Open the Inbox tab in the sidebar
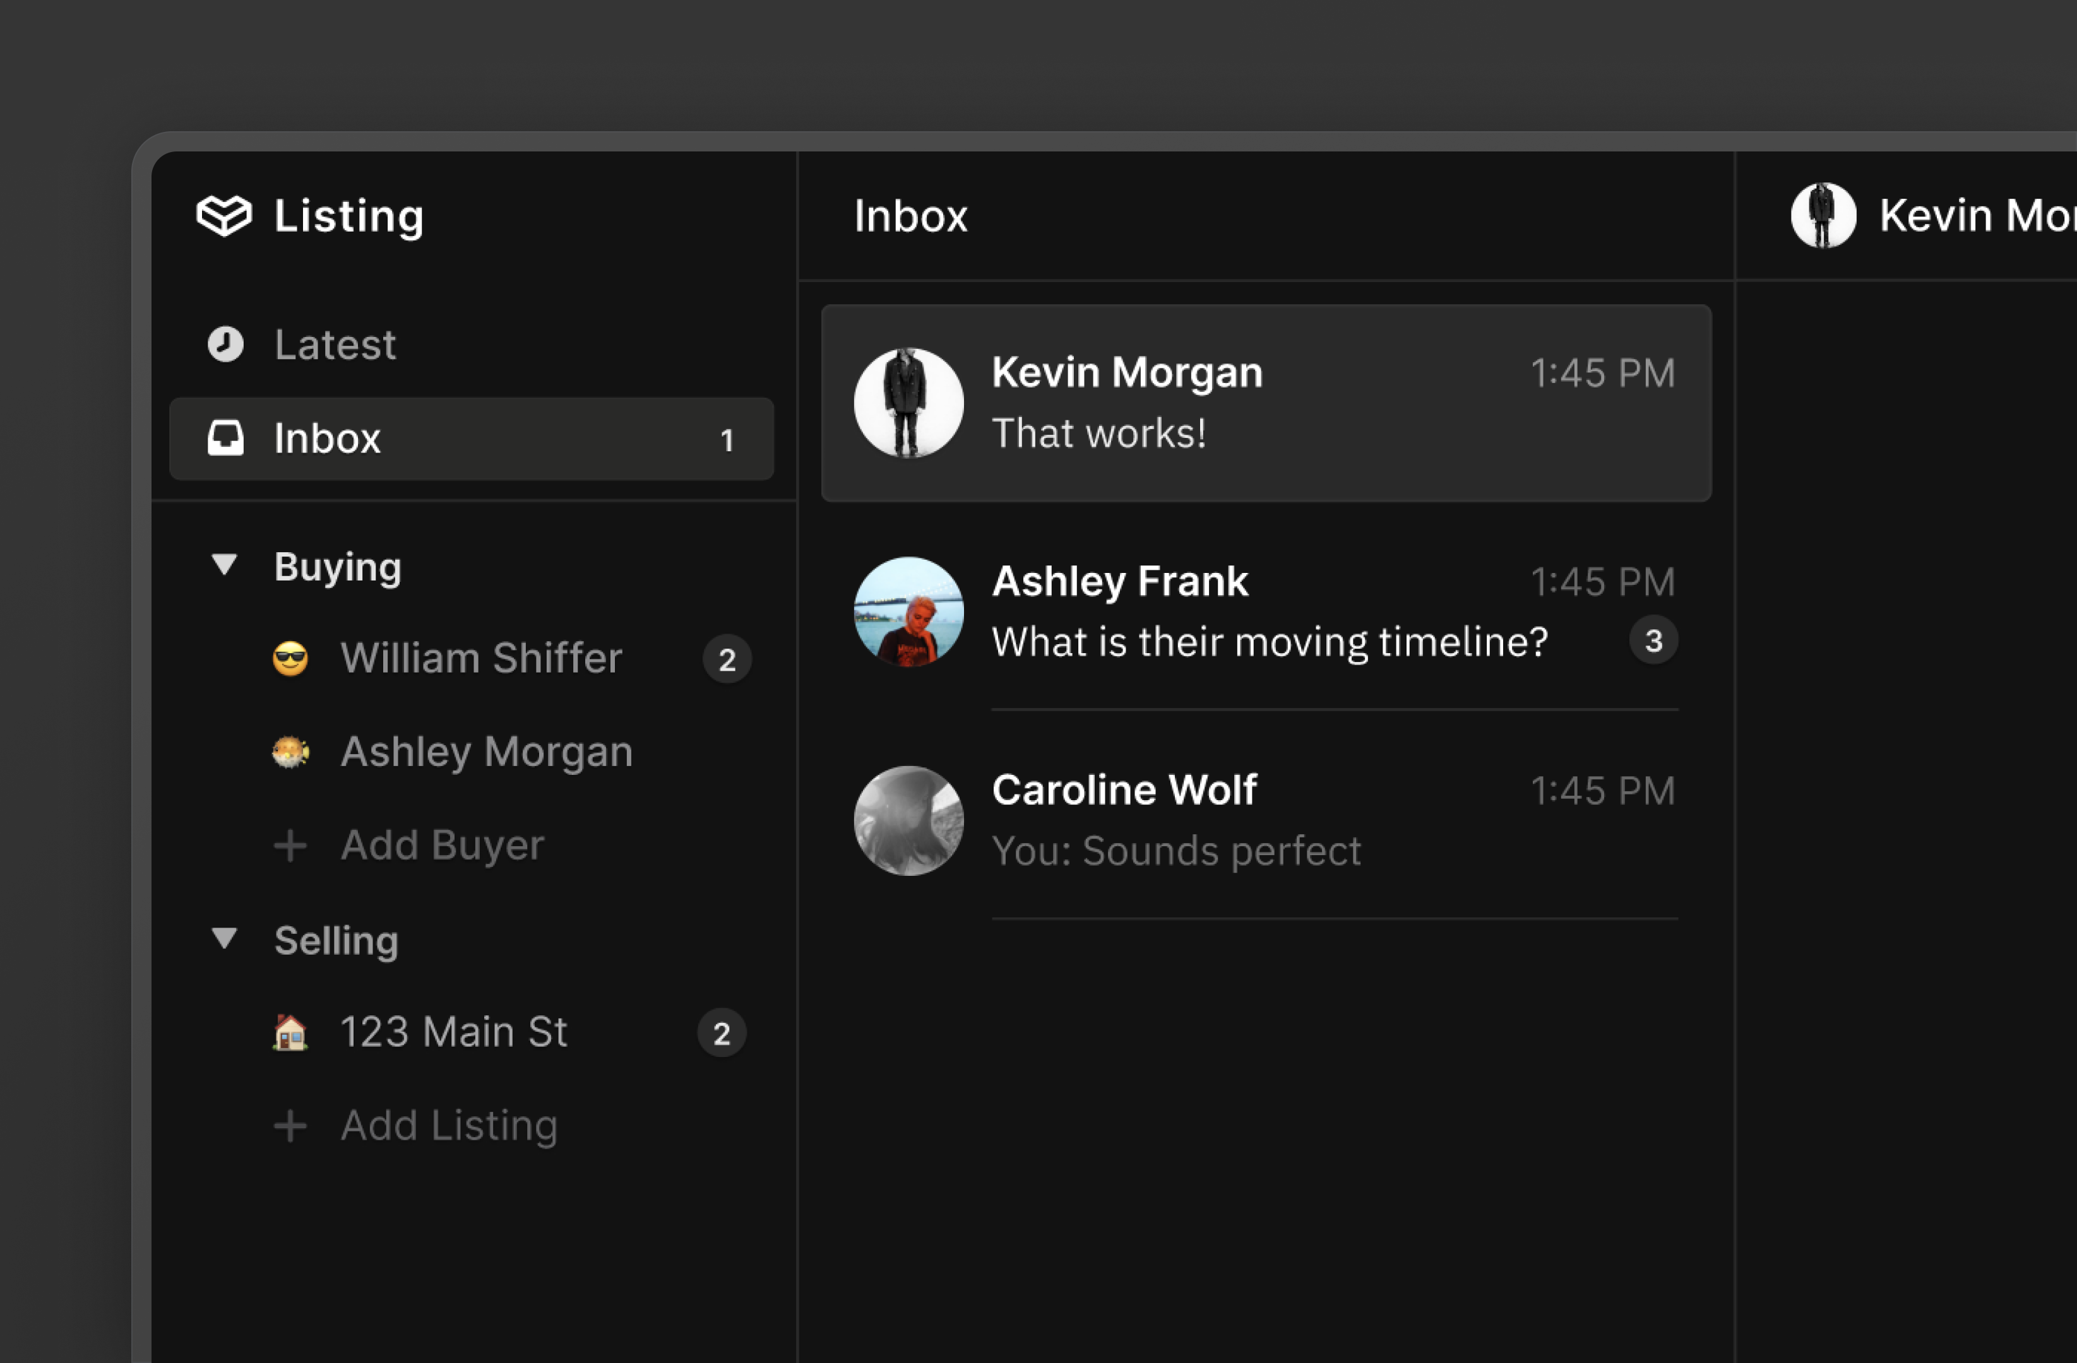Viewport: 2077px width, 1363px height. (327, 440)
